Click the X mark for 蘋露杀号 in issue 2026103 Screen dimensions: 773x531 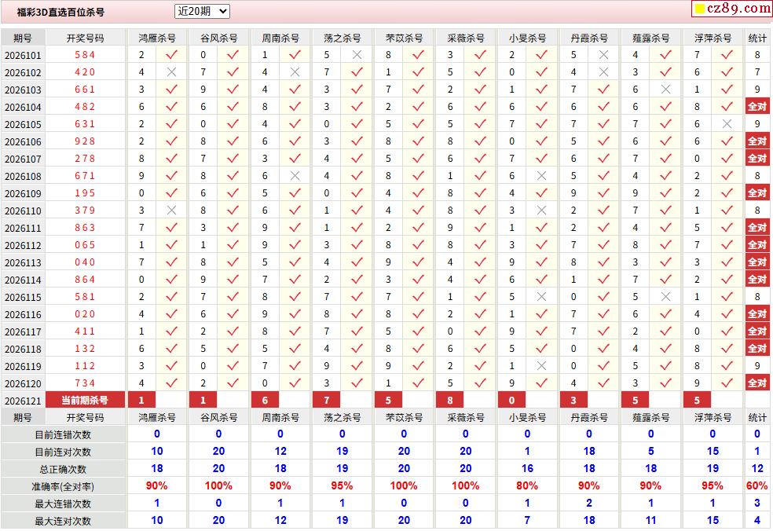(665, 90)
